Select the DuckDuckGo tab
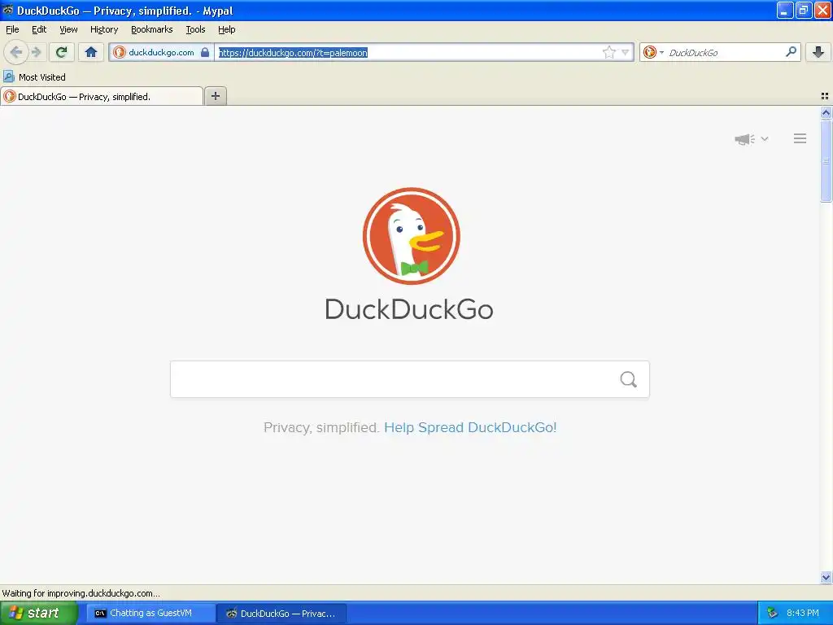The image size is (833, 625). (102, 96)
